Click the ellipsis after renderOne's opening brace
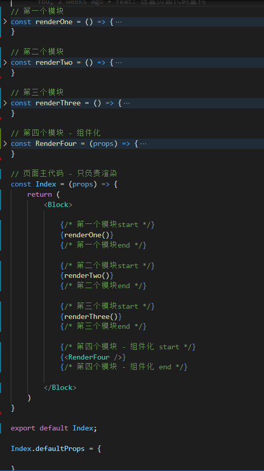The image size is (264, 471). [x=119, y=22]
